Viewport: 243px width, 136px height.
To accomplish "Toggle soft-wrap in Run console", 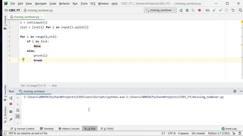I will [x=18, y=110].
